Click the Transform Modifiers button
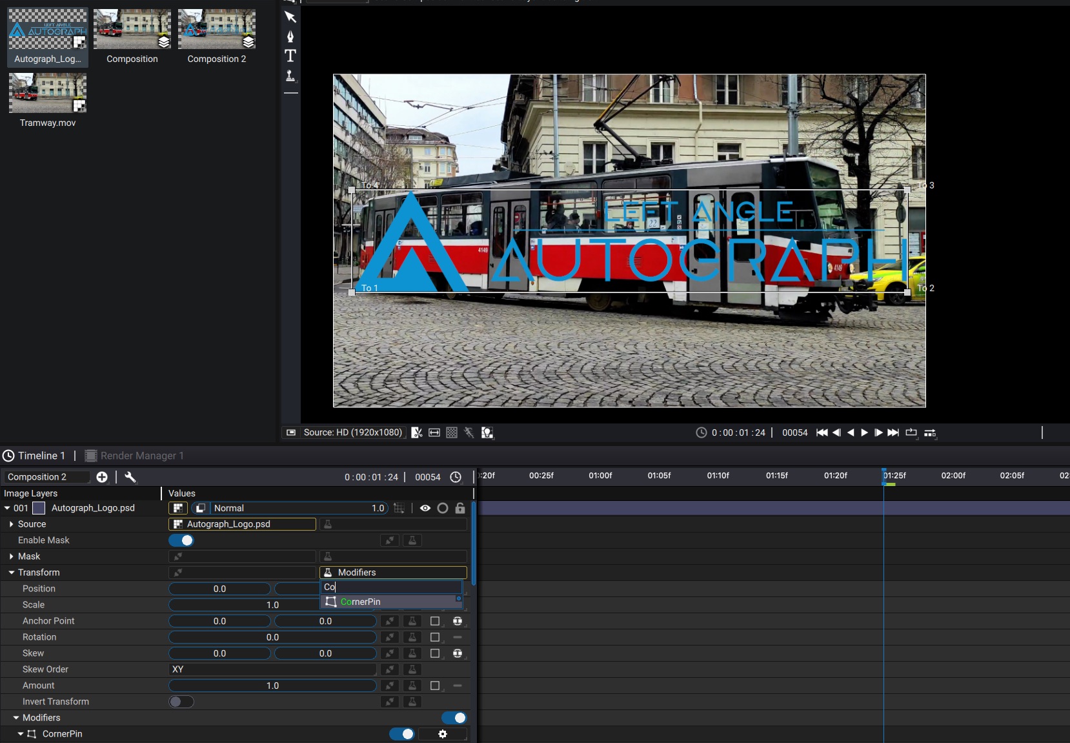 tap(393, 573)
